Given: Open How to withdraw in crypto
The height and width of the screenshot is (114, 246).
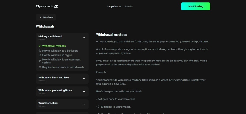Looking at the screenshot, I should [57, 55].
